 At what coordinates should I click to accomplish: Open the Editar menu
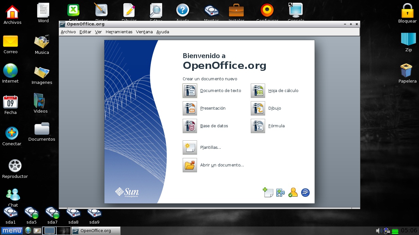[x=85, y=32]
